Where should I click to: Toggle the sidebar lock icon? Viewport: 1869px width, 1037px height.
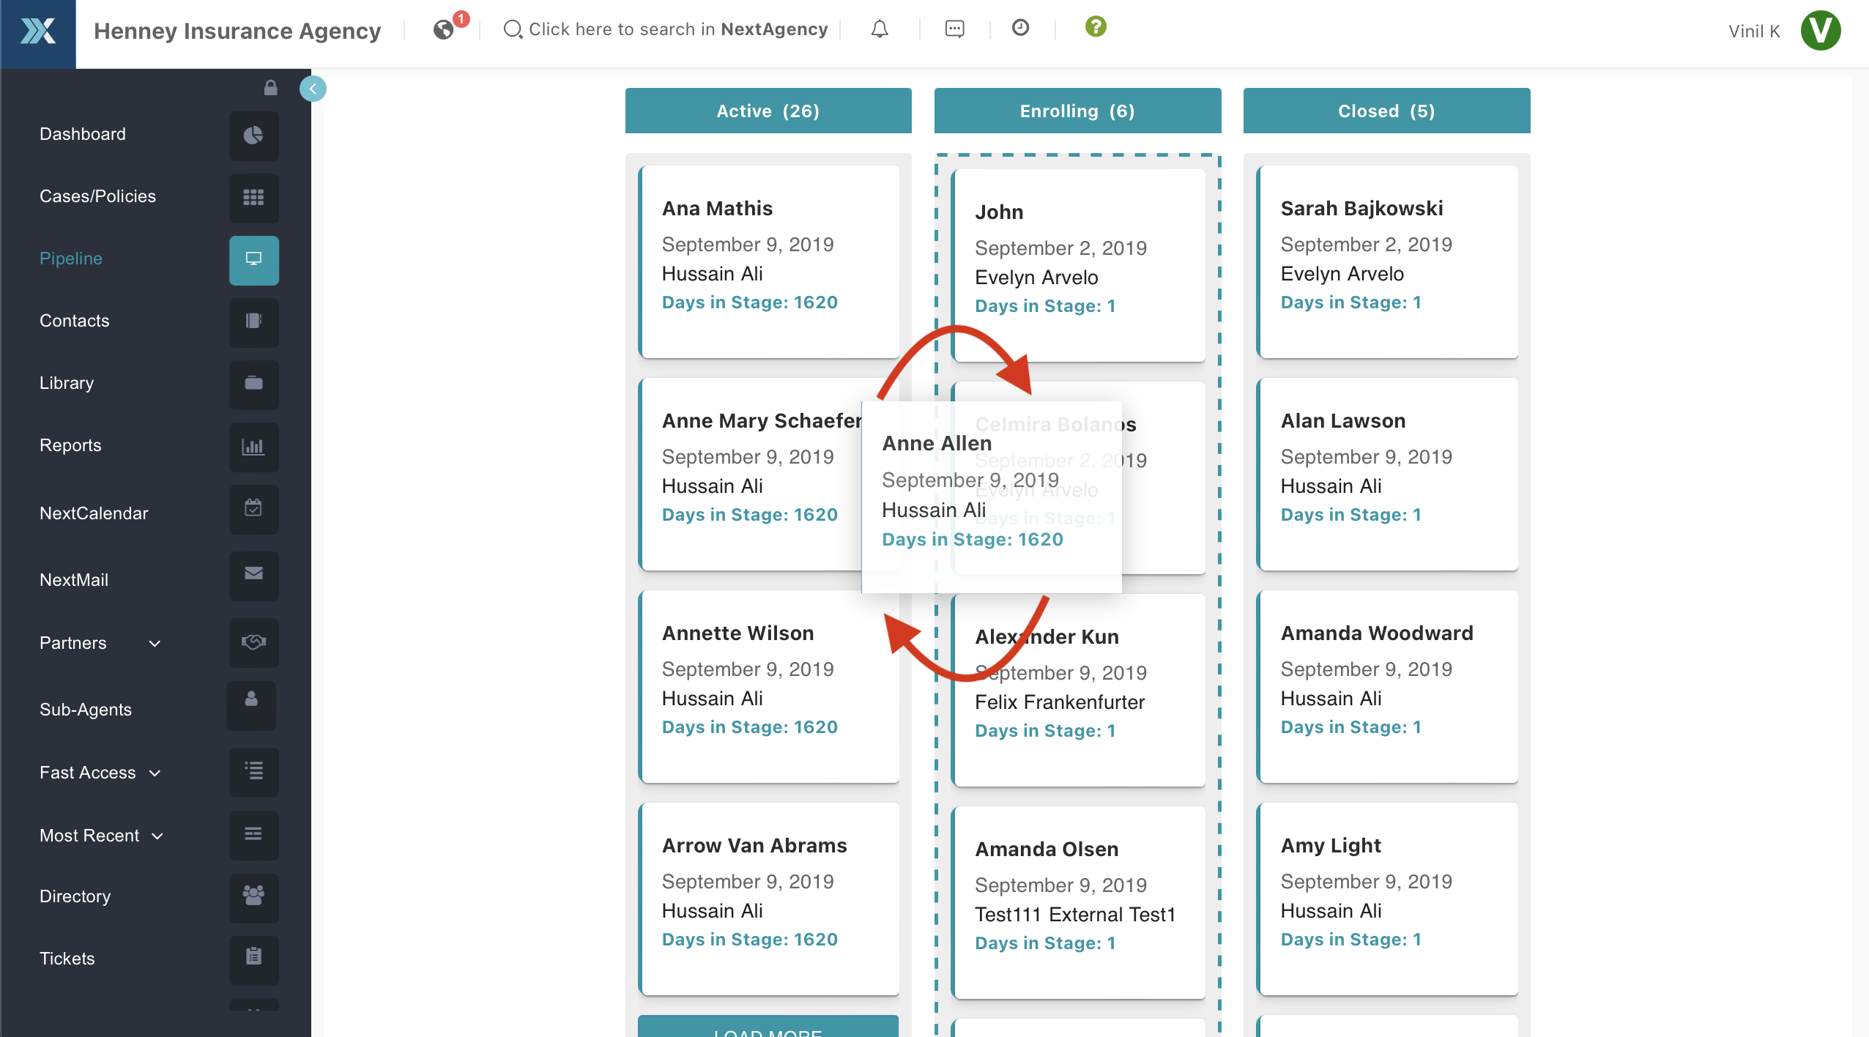(x=270, y=88)
